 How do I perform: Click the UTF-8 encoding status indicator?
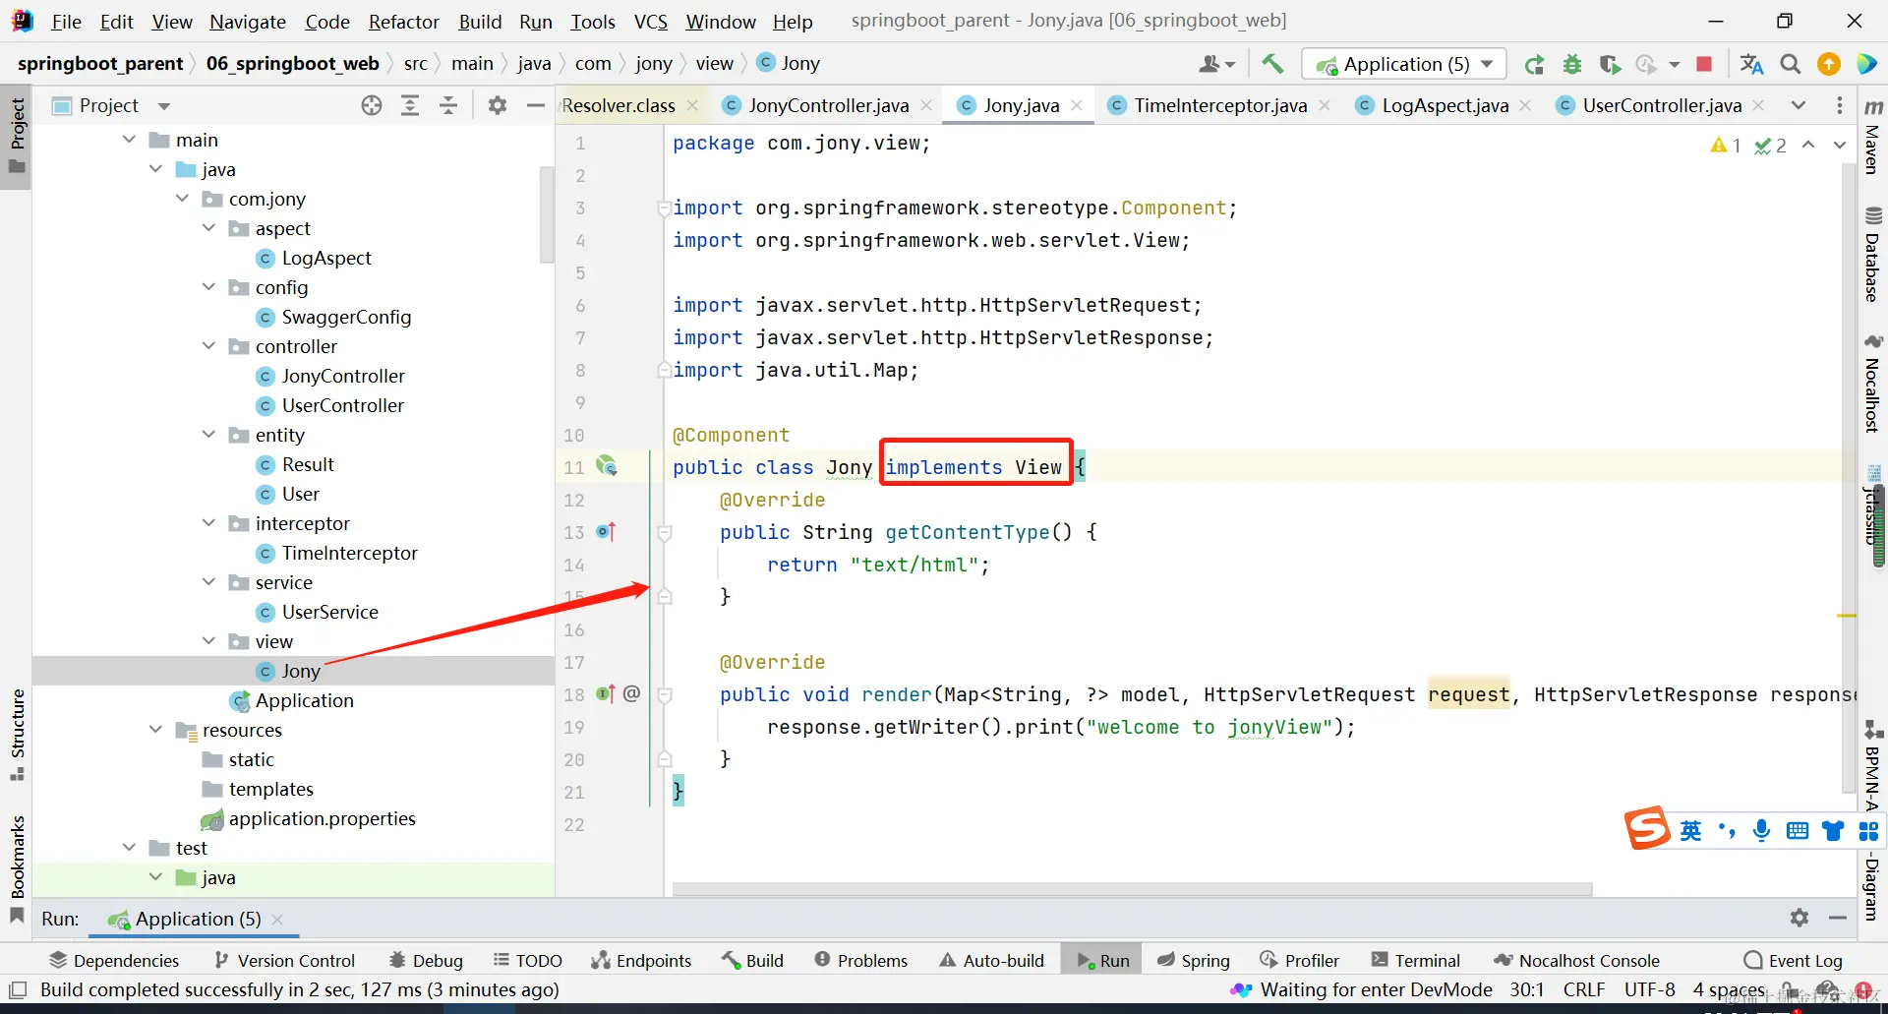coord(1649,989)
